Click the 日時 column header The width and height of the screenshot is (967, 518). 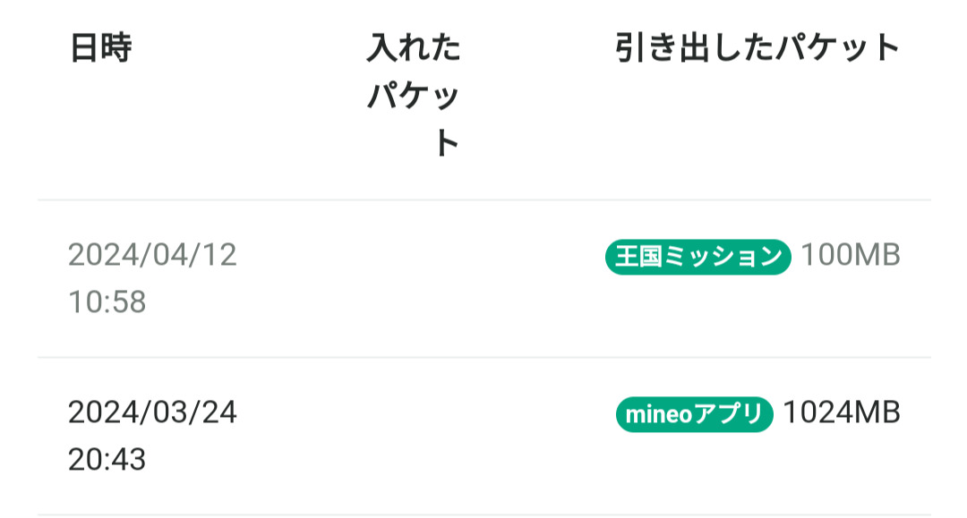coord(100,48)
